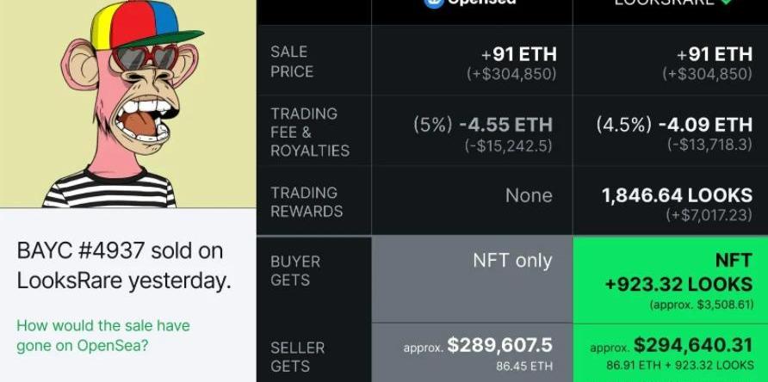Click the '$289,607.5' OpenSea seller amount
Screen dimensions: 768x382
click(500, 345)
